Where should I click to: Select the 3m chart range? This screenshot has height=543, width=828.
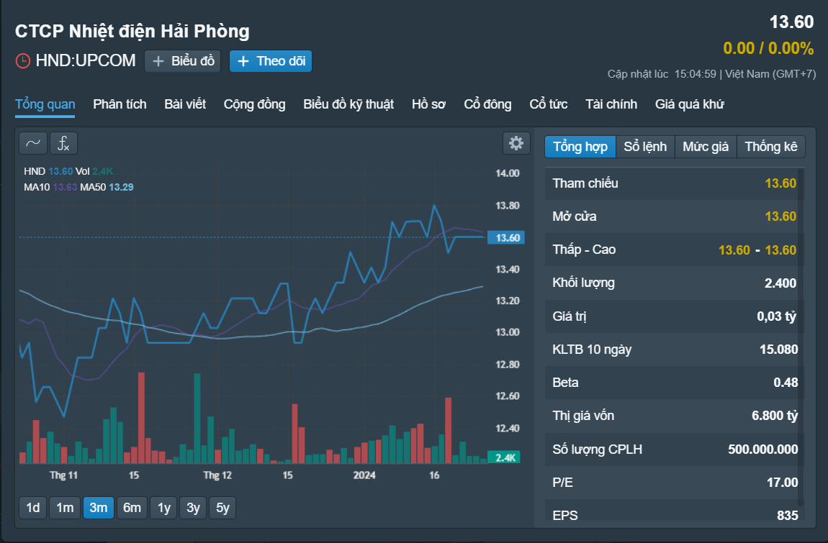(98, 508)
